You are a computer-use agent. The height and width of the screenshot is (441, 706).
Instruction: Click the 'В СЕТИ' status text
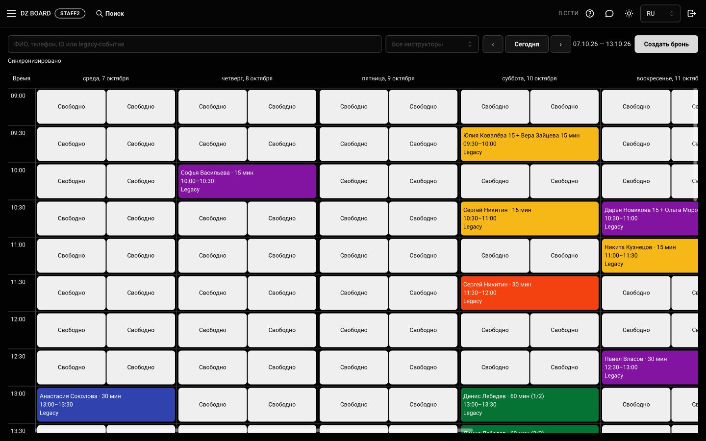(x=568, y=14)
